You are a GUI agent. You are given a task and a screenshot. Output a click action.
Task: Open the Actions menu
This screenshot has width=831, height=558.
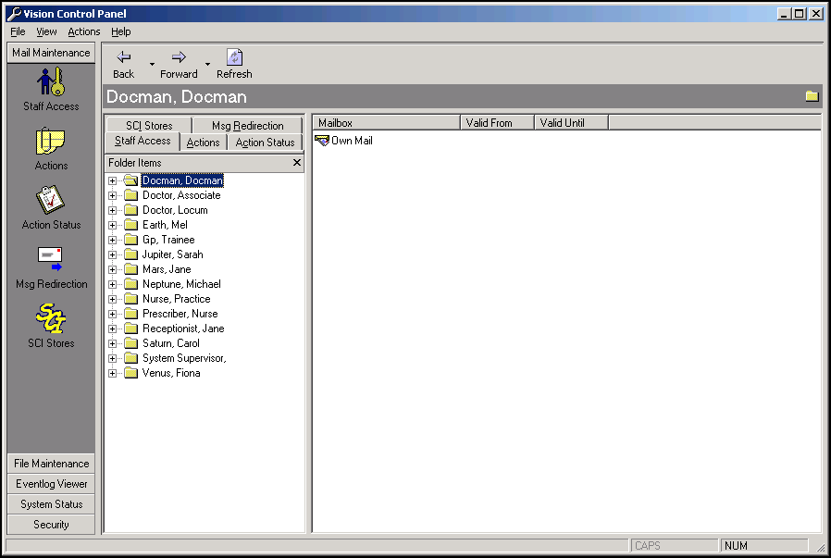83,31
